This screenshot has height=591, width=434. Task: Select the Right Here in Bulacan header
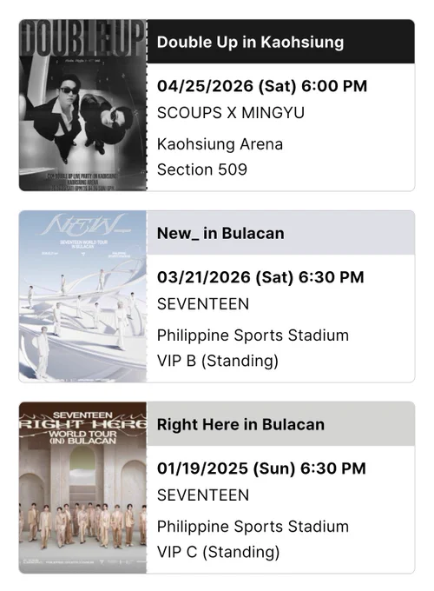click(x=281, y=423)
